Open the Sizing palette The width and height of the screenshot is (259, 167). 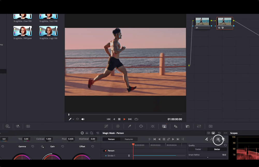pos(199,126)
